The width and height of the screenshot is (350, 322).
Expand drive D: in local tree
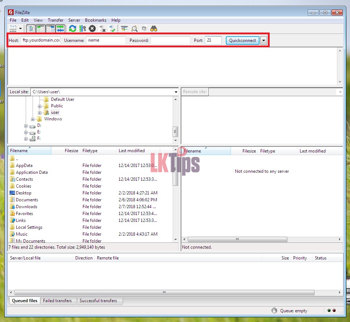(x=26, y=126)
